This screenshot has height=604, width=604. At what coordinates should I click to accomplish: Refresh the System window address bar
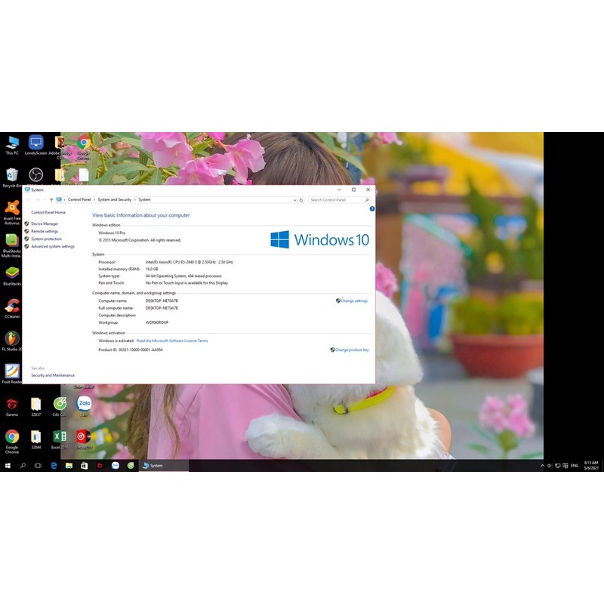(x=301, y=200)
